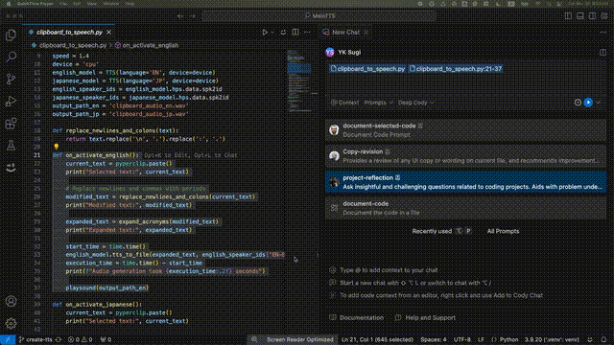Open the Window menu in menu bar
The image size is (614, 345).
[111, 4]
